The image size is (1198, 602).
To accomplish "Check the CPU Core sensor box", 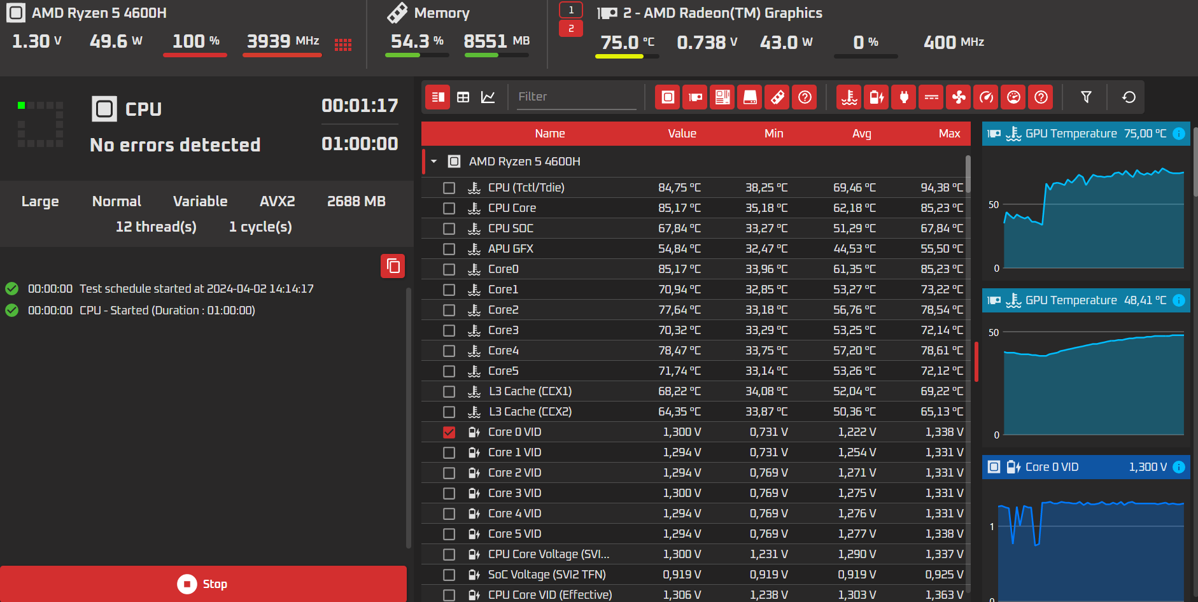I will coord(449,208).
